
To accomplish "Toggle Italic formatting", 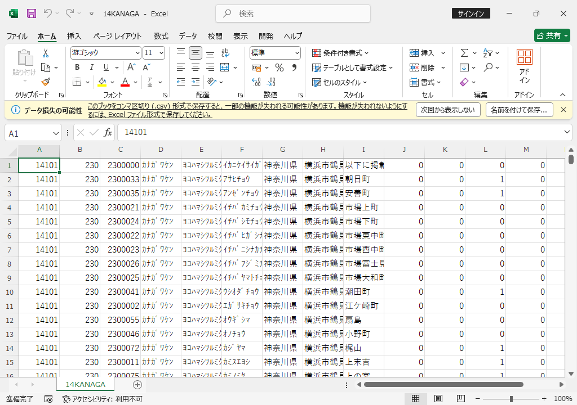I will (x=92, y=67).
